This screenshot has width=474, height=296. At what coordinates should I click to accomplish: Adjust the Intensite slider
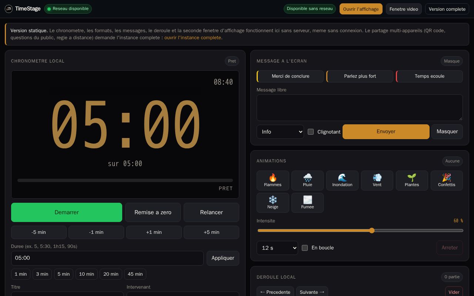[360, 231]
